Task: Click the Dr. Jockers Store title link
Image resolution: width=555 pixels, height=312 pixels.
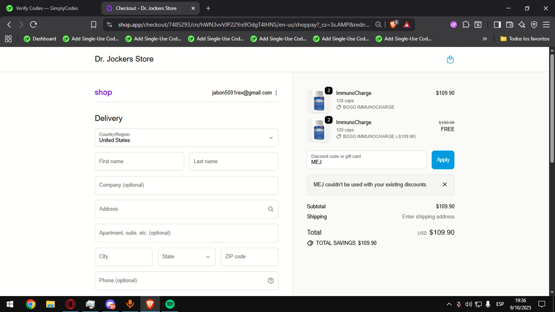Action: click(124, 59)
